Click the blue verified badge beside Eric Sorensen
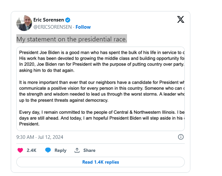 (x=68, y=20)
